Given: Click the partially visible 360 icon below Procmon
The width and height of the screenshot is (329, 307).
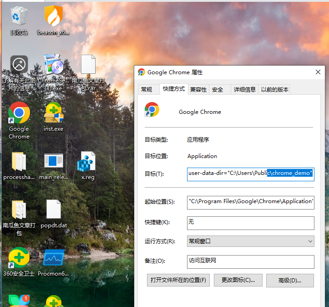Looking at the screenshot, I should pyautogui.click(x=54, y=301).
